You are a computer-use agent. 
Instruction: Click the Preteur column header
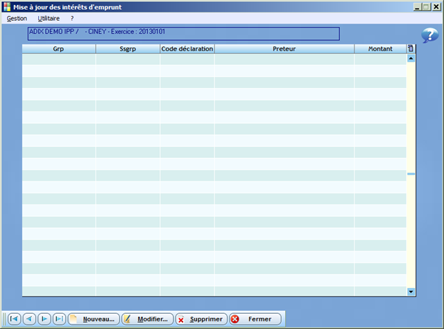click(284, 48)
